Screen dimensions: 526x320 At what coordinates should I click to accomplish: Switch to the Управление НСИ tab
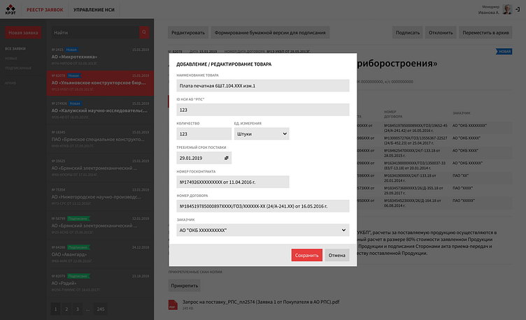click(94, 10)
